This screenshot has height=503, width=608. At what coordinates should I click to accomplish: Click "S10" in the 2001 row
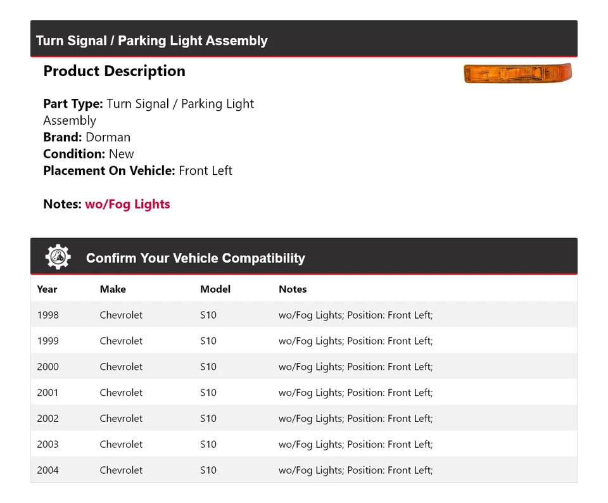tap(208, 393)
